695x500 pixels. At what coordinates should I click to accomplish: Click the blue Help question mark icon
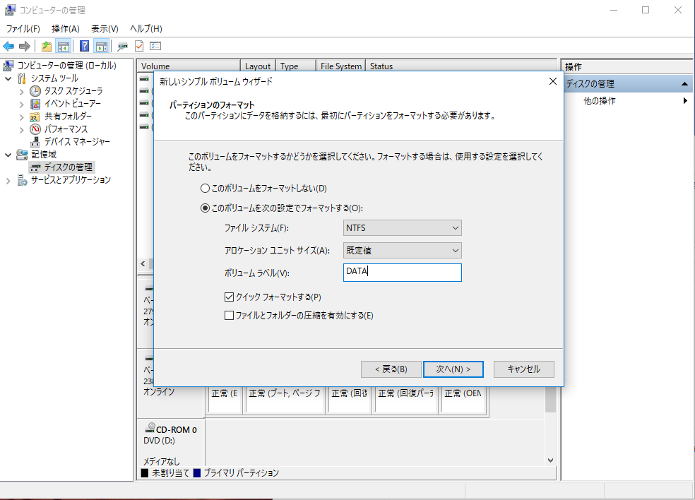84,46
